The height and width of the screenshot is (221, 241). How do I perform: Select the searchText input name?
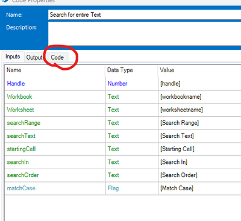click(x=21, y=136)
